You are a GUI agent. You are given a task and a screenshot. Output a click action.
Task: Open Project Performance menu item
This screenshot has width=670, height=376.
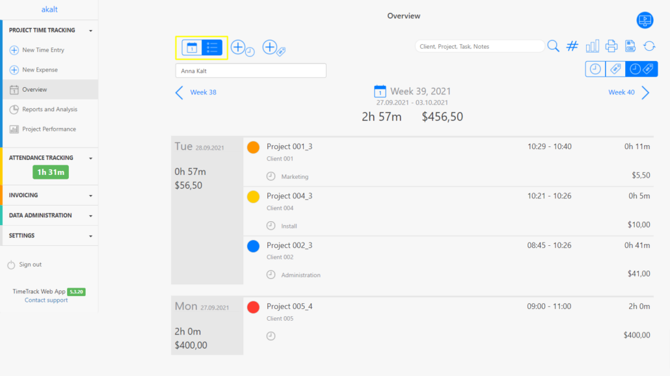click(x=49, y=129)
